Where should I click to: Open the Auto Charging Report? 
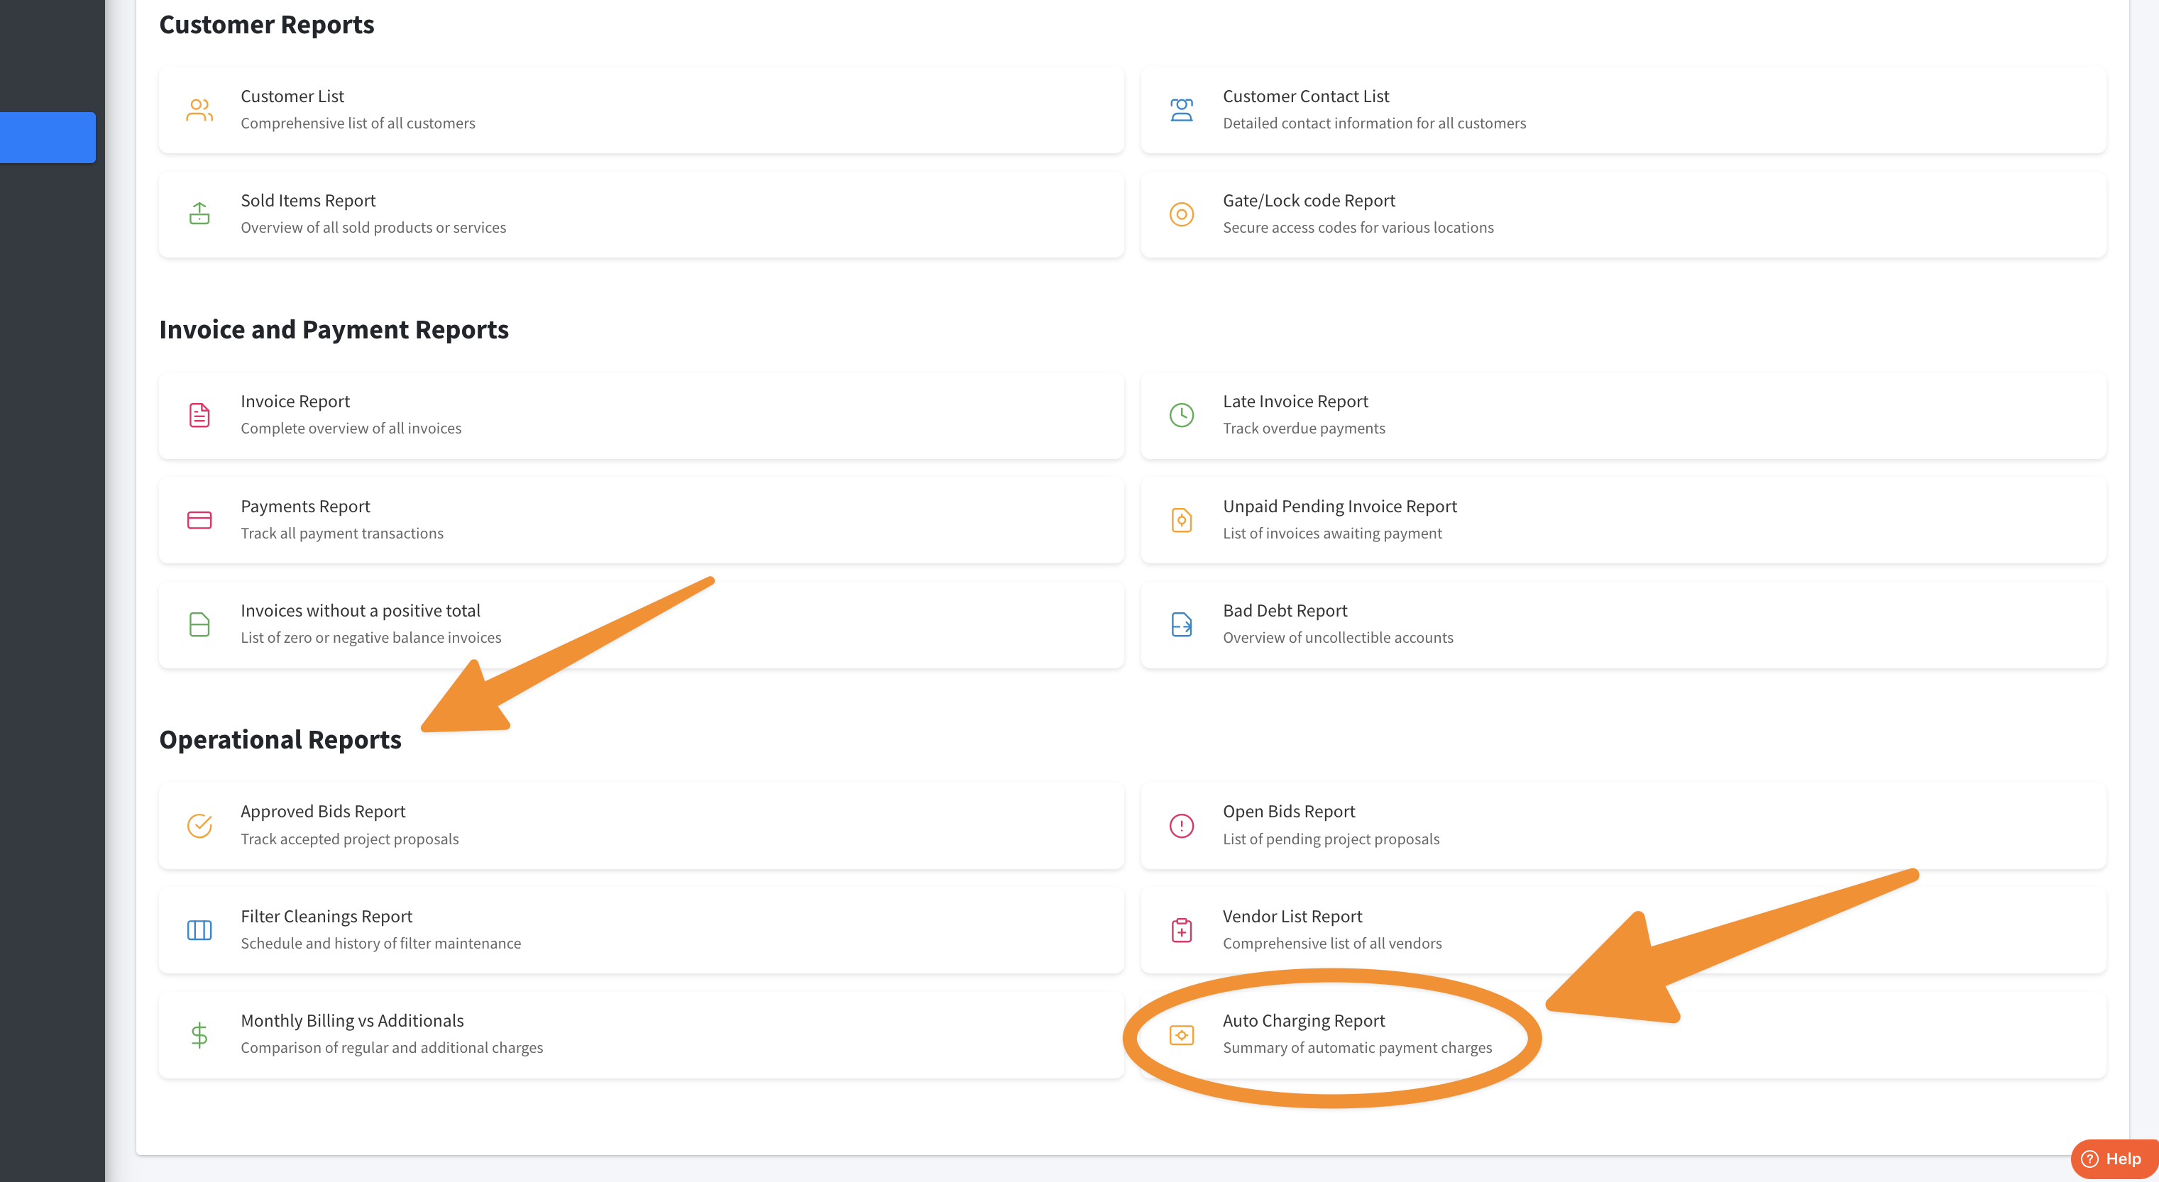pos(1303,1020)
